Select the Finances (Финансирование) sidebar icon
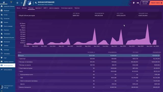This screenshot has height=92, width=163. click(x=2, y=65)
